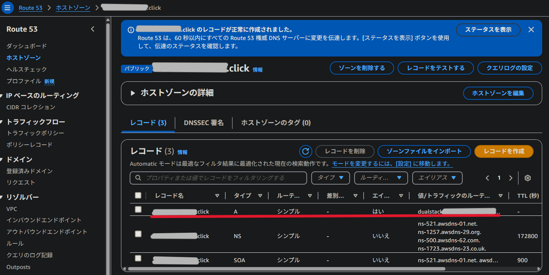
Task: Dismiss the blue success notification banner
Action: pyautogui.click(x=531, y=29)
